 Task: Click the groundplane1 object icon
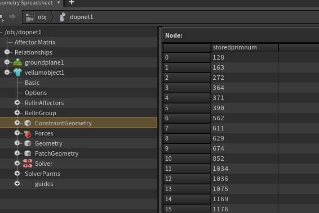tap(17, 62)
